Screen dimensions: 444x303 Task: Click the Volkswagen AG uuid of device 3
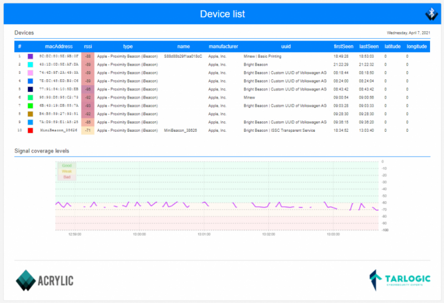(x=285, y=73)
